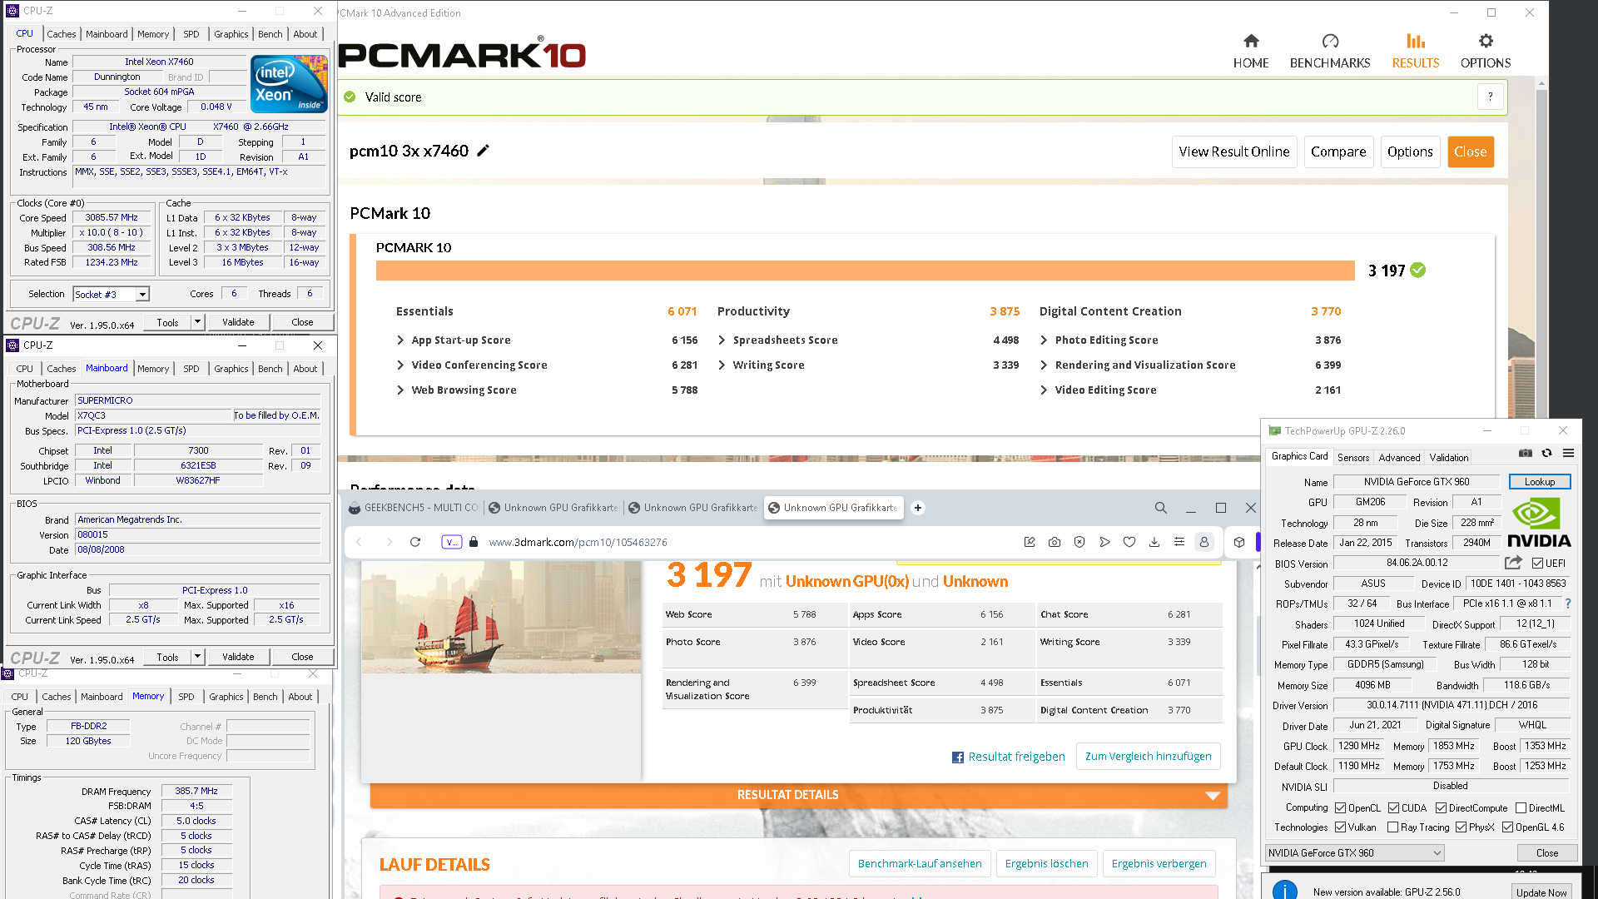Viewport: 1598px width, 899px height.
Task: Toggle the UEFI checkbox in GPU-Z
Action: click(x=1537, y=564)
